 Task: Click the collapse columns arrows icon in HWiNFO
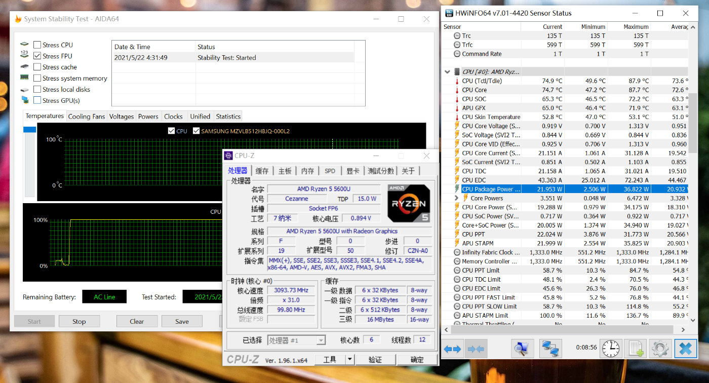(x=476, y=349)
